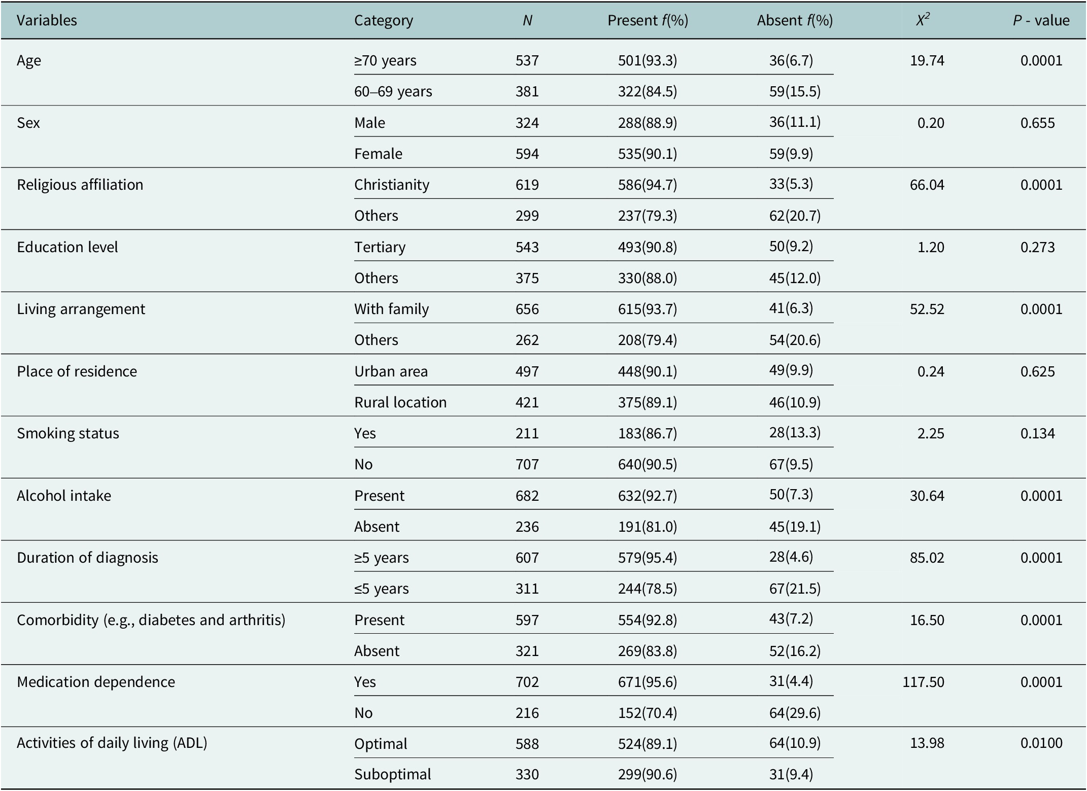
Task: Select the Urban area category cell
Action: pos(391,371)
